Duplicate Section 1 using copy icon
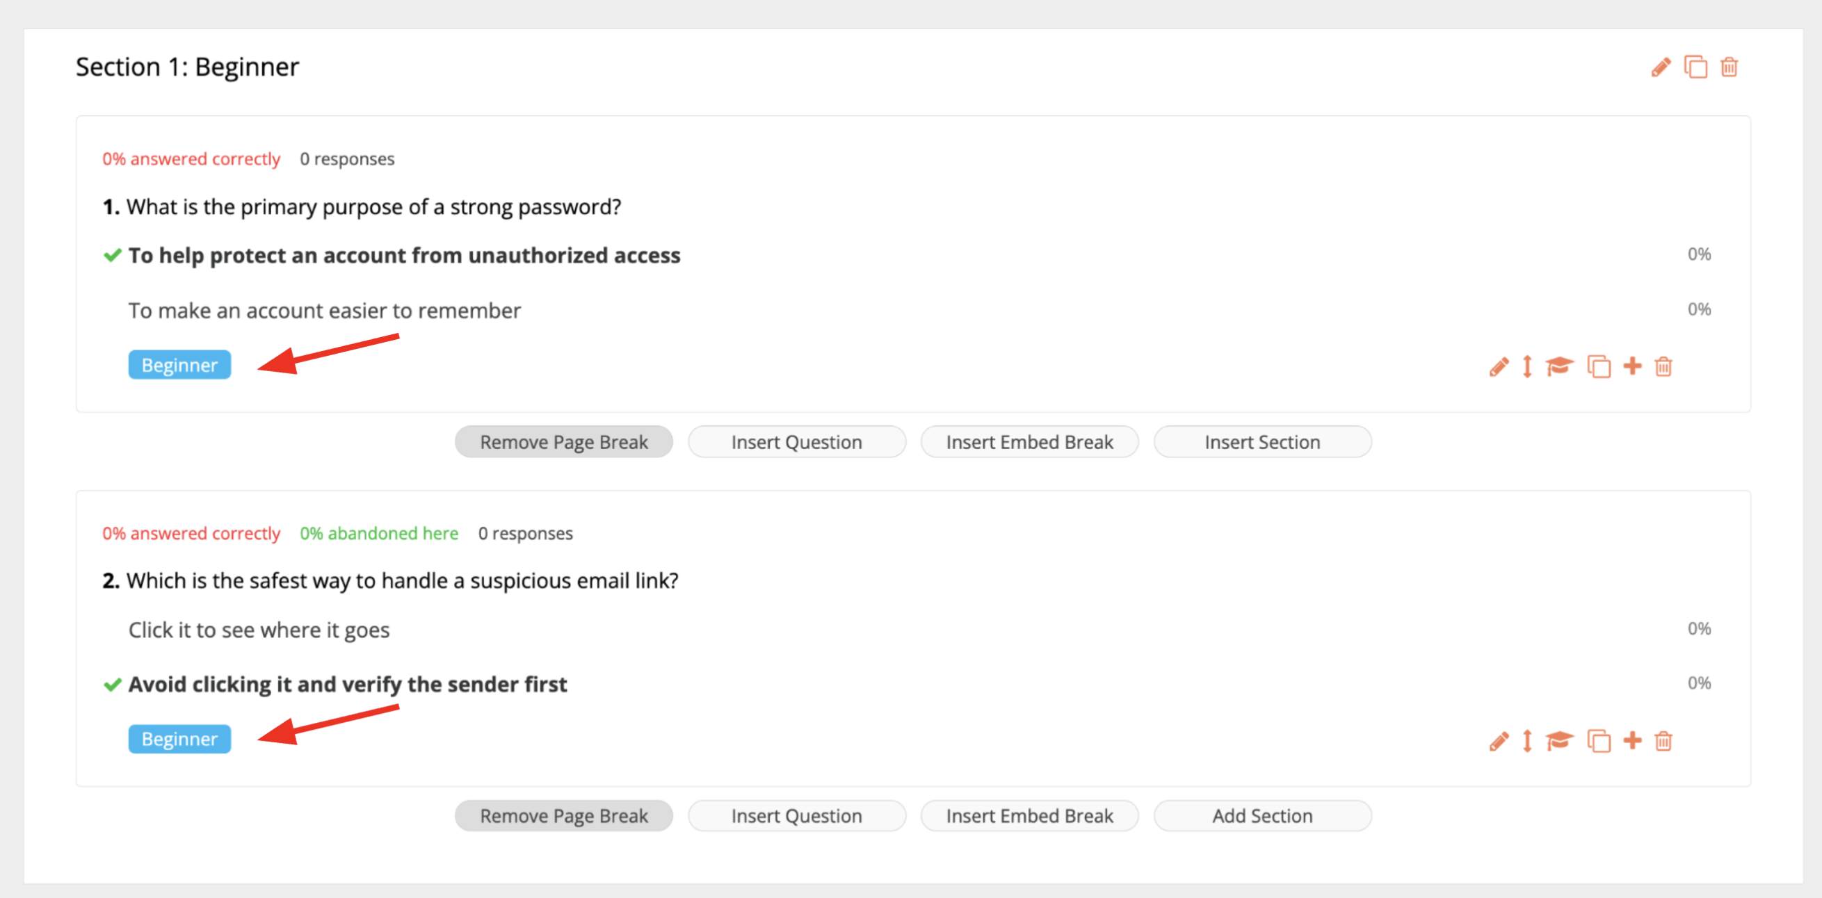The image size is (1822, 898). coord(1695,67)
